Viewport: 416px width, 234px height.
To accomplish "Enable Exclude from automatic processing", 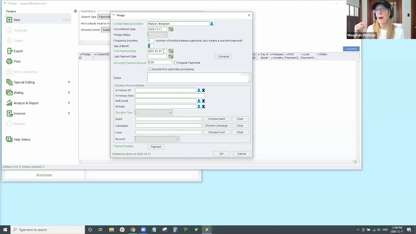I will pos(150,69).
